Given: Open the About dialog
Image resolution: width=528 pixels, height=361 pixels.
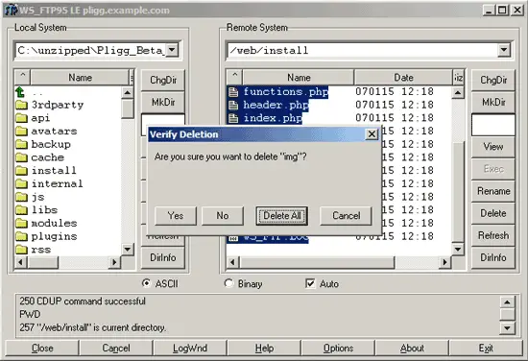Looking at the screenshot, I should [x=412, y=348].
